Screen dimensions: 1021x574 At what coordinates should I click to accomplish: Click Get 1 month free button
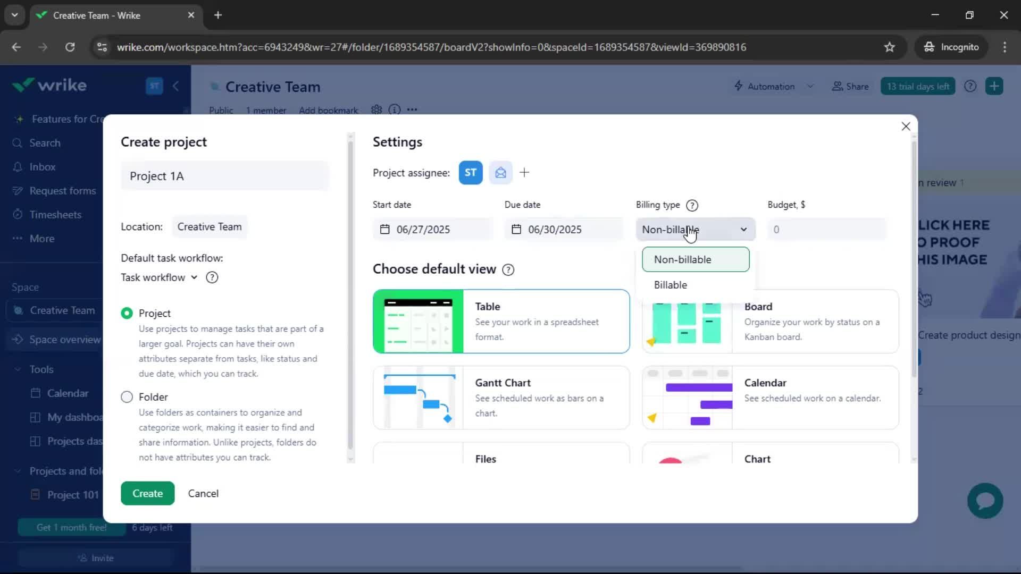[71, 527]
